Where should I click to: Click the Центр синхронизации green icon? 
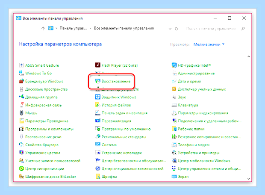click(21, 168)
